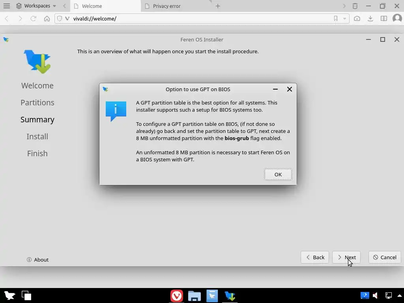This screenshot has height=303, width=404.
Task: Open Vivaldi from the taskbar
Action: pos(177,296)
